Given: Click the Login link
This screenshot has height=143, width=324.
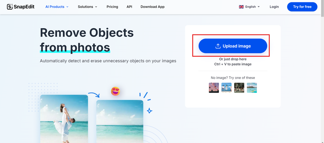Looking at the screenshot, I should point(274,7).
